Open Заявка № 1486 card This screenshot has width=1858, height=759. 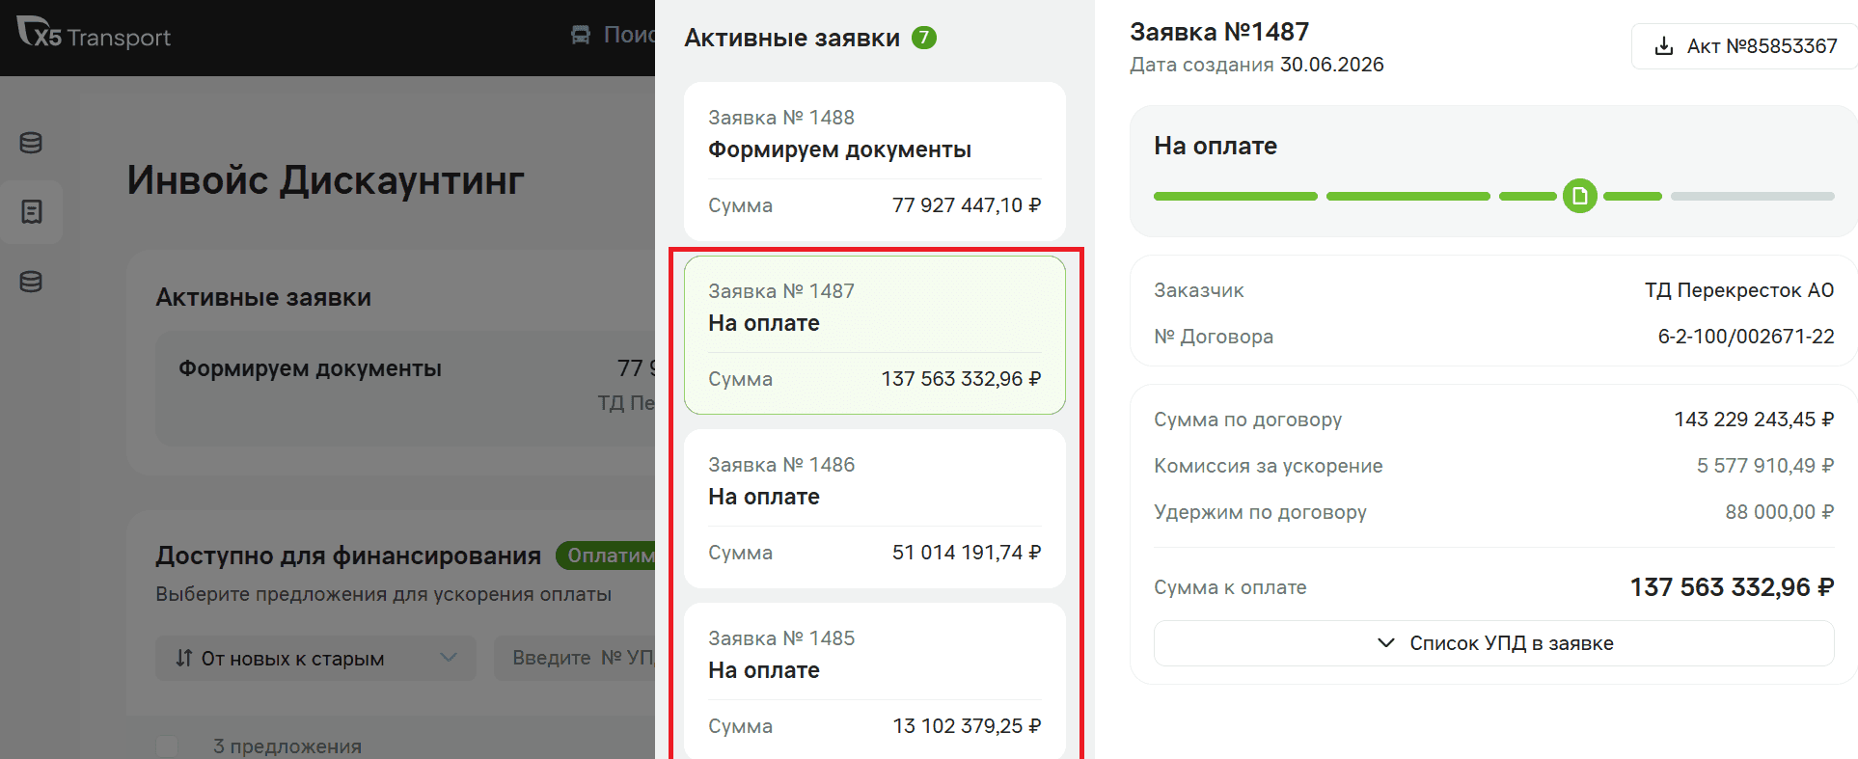(x=875, y=508)
